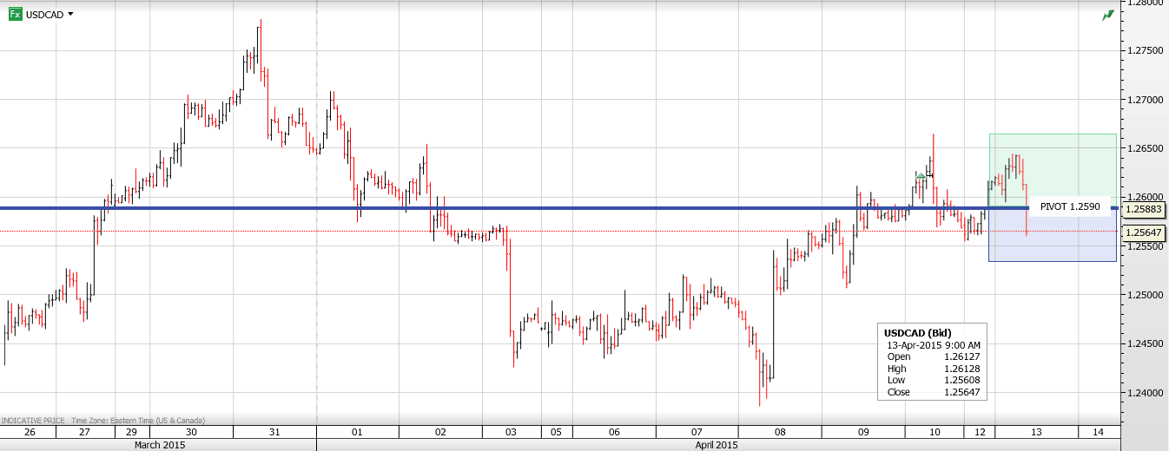Select the 1.25883 pivot price tag
Image resolution: width=1169 pixels, height=451 pixels.
1143,209
